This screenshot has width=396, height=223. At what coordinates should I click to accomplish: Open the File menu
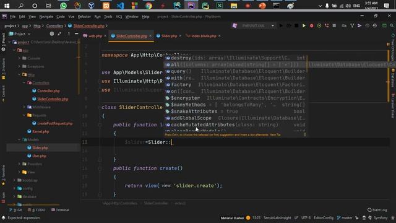click(x=12, y=17)
